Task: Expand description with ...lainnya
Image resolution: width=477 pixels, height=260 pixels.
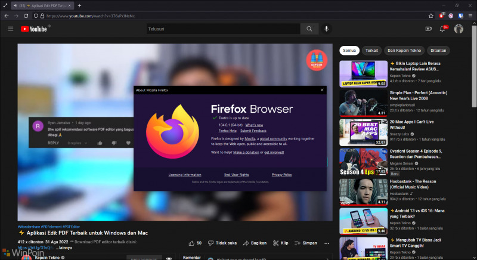Action: click(x=64, y=247)
